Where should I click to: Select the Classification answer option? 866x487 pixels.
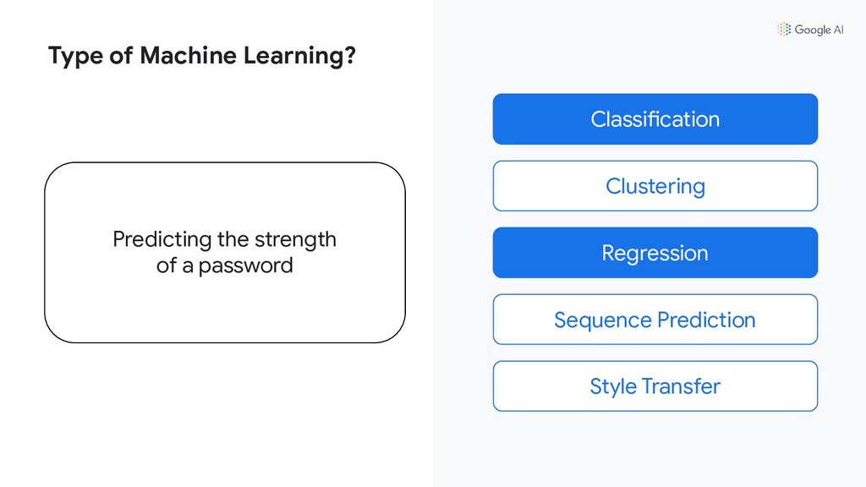pyautogui.click(x=655, y=119)
